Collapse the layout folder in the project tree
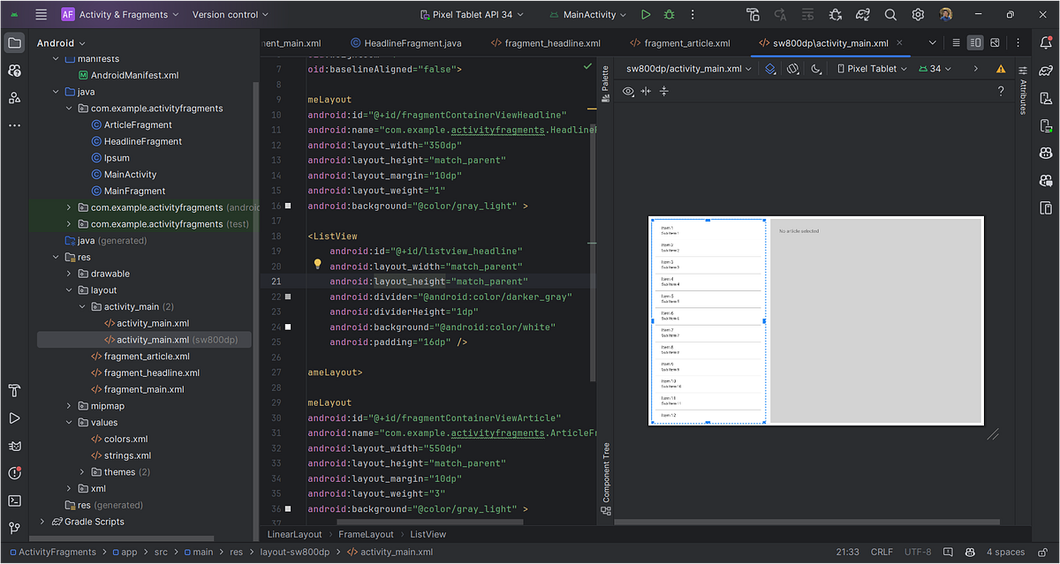The height and width of the screenshot is (564, 1060). click(69, 290)
